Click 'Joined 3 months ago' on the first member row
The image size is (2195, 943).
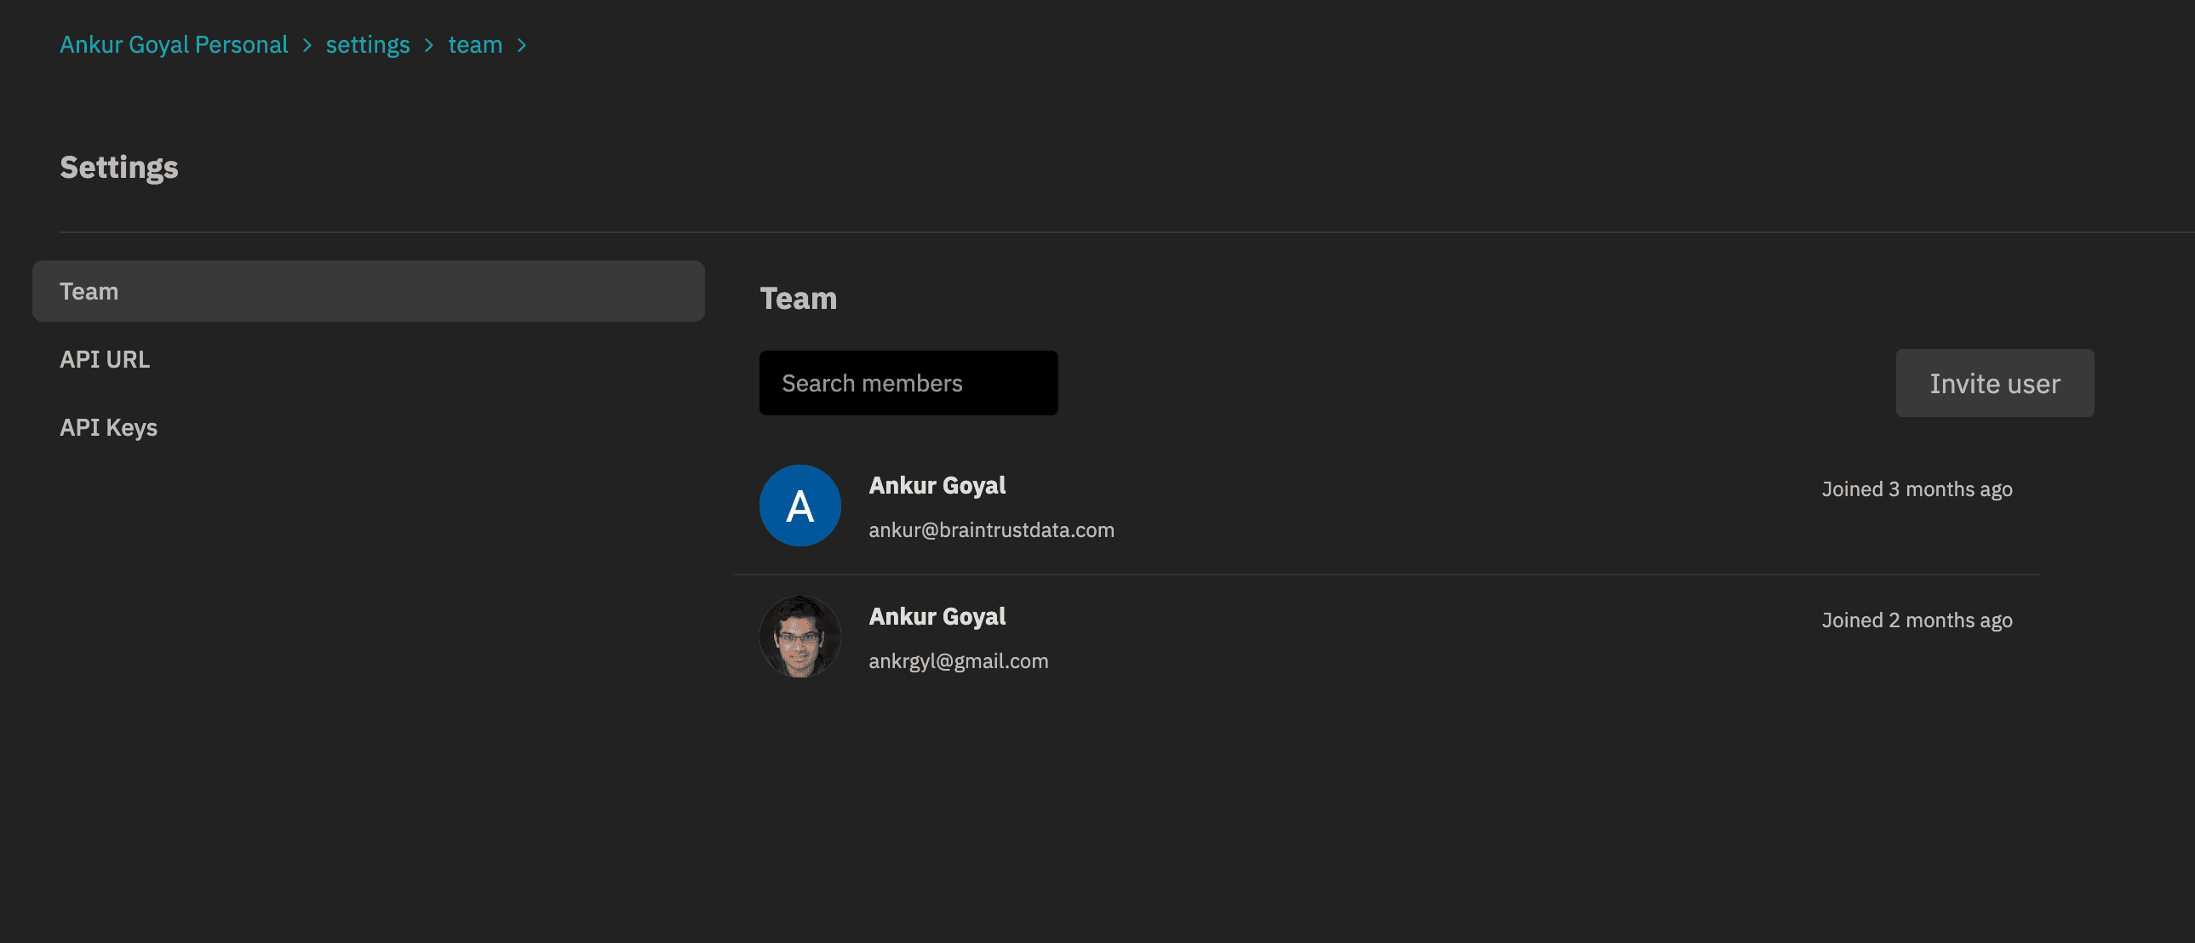tap(1917, 489)
